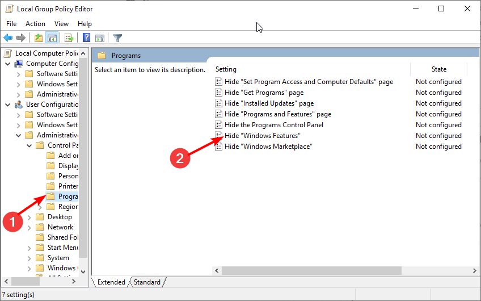The height and width of the screenshot is (301, 481).
Task: Toggle the Show/Hide Console Tree icon
Action: (52, 38)
